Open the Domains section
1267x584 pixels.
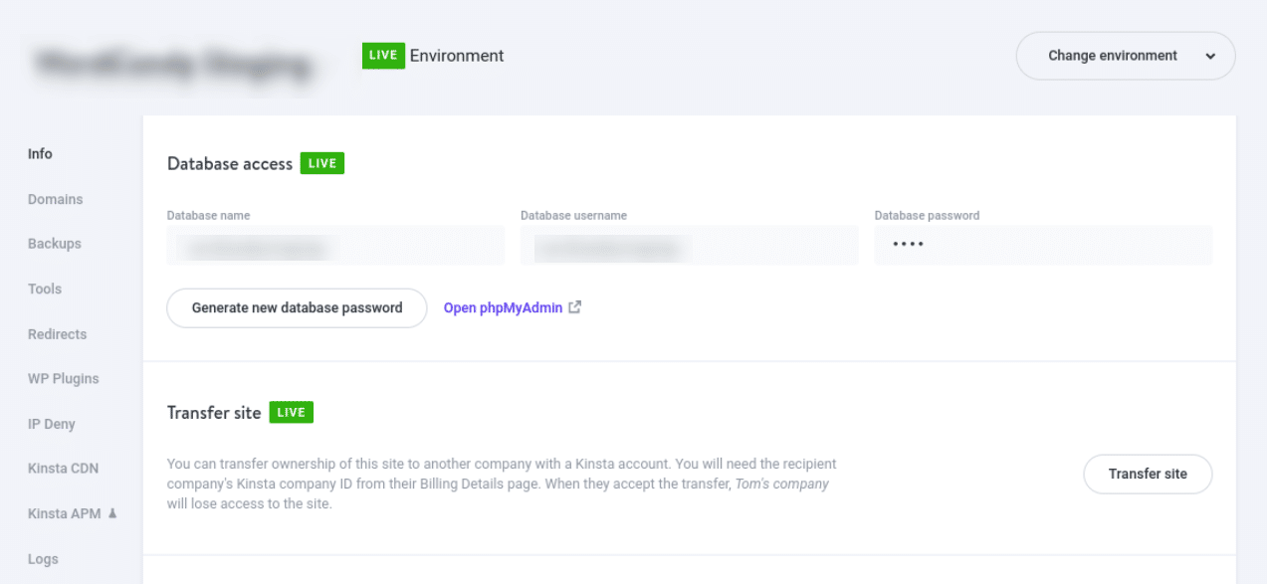click(56, 199)
